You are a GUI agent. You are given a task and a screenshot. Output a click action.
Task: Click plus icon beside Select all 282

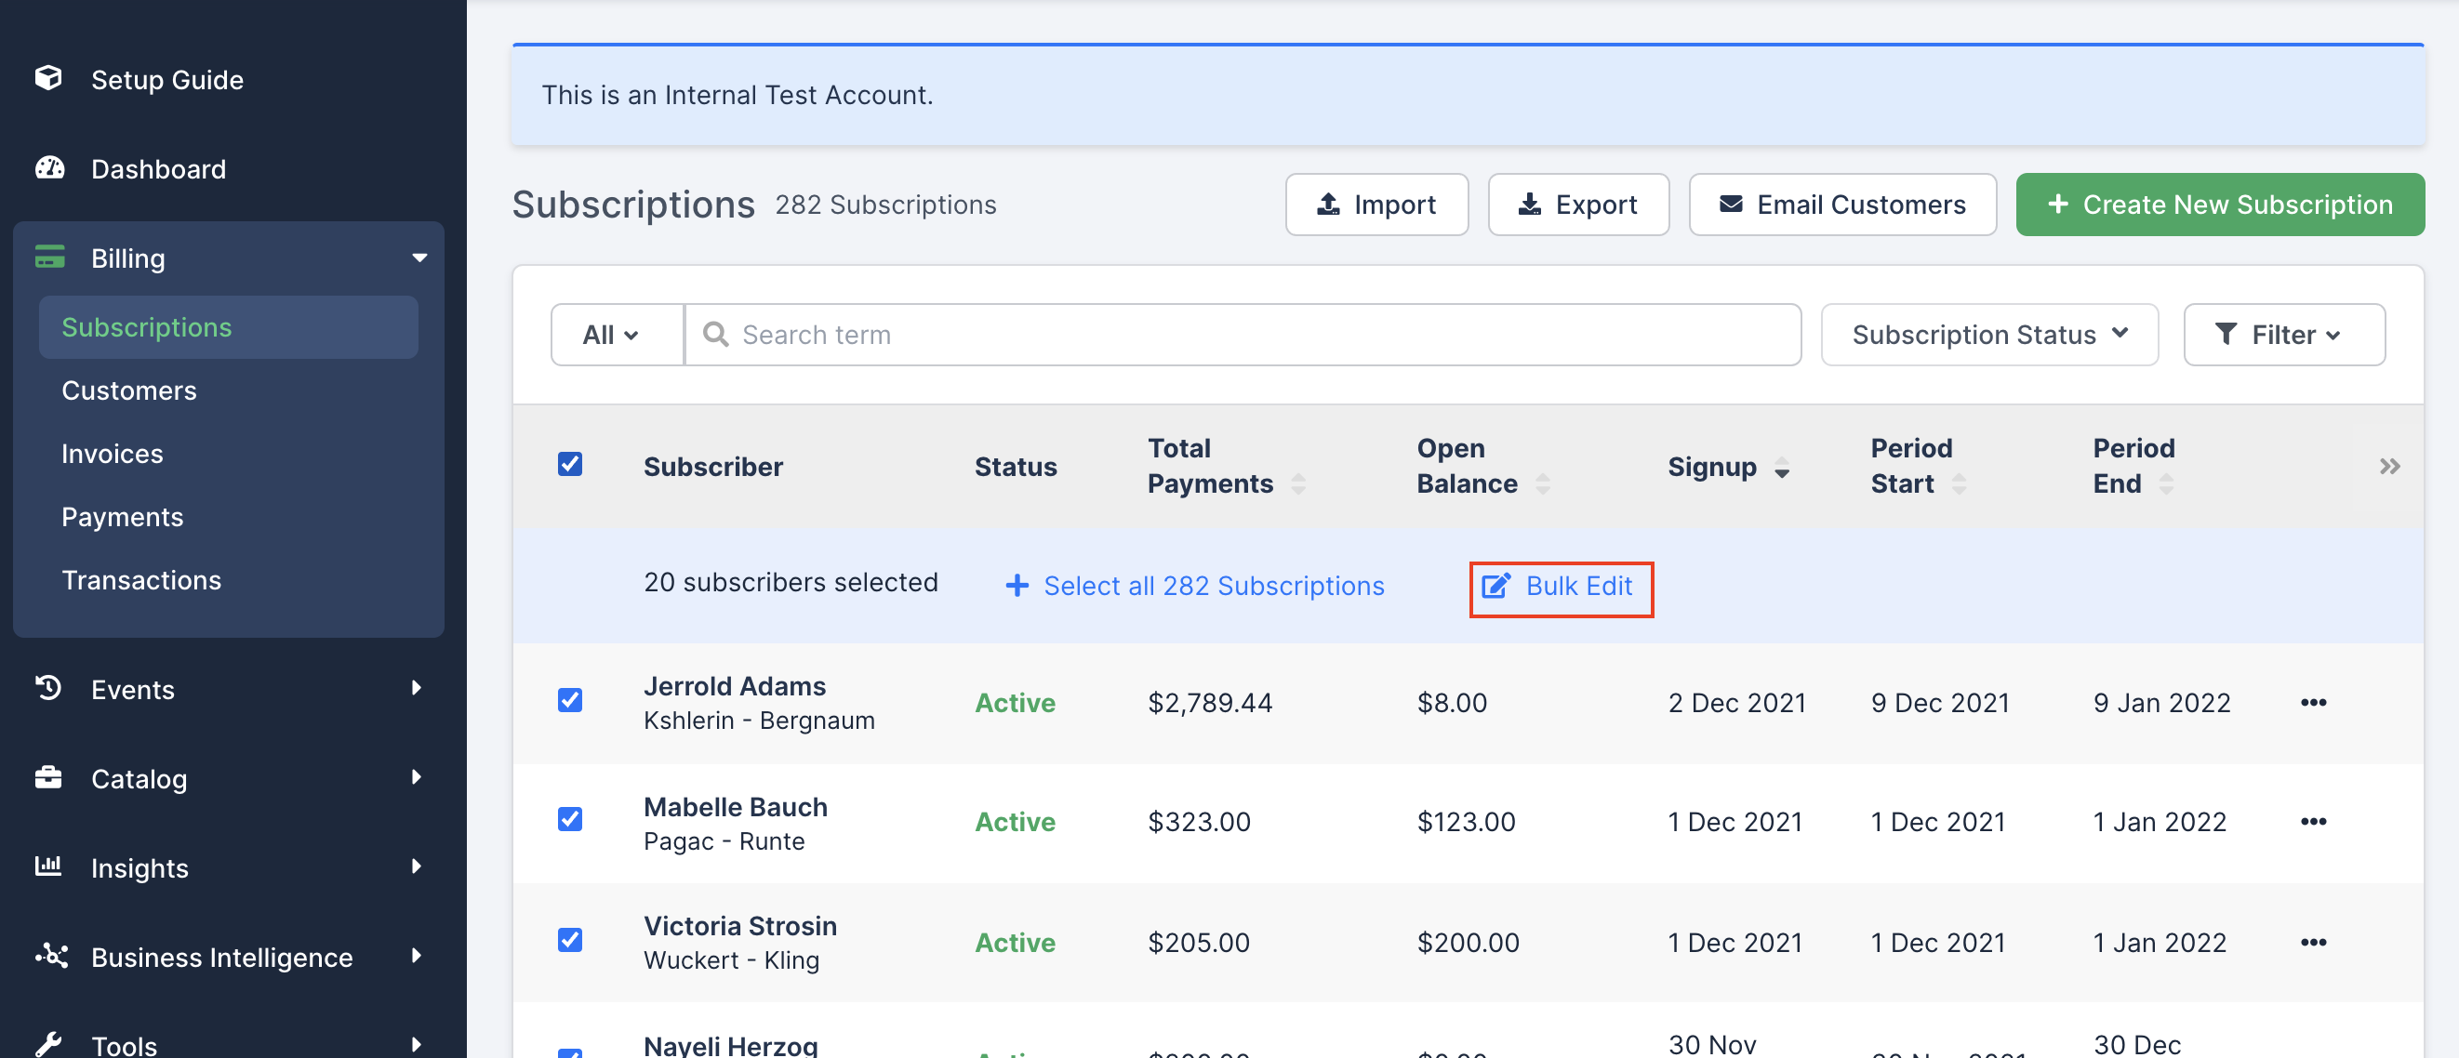coord(1017,586)
